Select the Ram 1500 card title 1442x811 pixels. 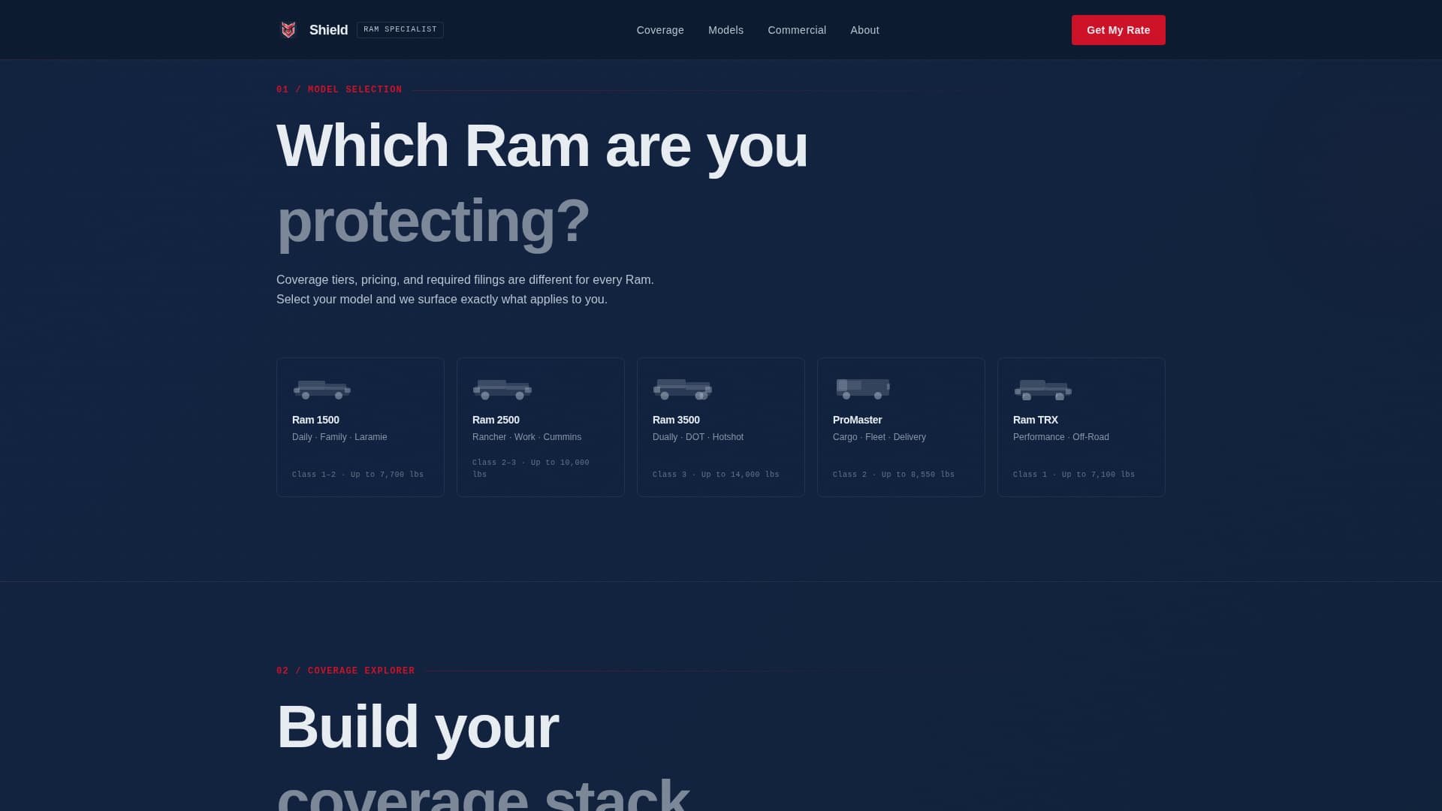click(315, 420)
